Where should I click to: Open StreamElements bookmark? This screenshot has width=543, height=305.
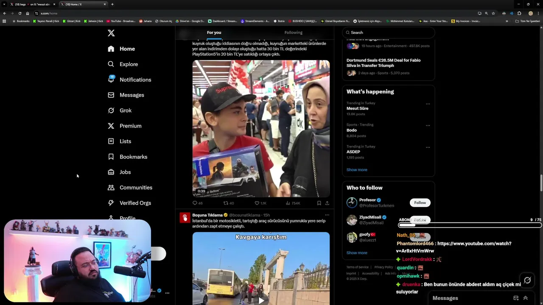[x=255, y=21]
